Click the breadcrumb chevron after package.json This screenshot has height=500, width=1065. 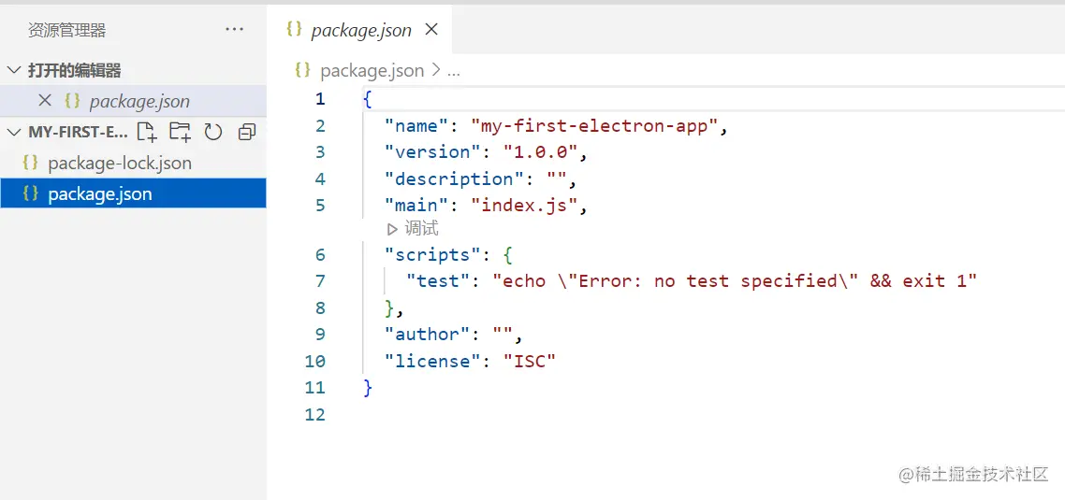click(436, 71)
